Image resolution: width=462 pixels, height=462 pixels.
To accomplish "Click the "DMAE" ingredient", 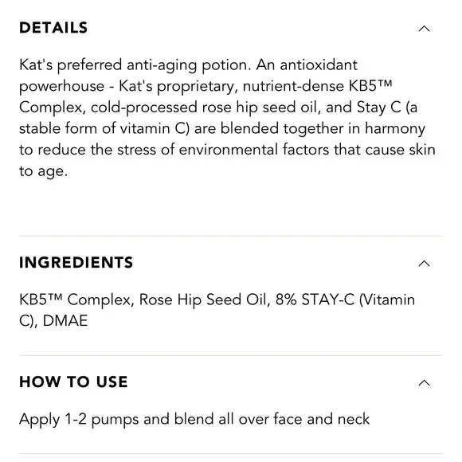I will coord(65,320).
